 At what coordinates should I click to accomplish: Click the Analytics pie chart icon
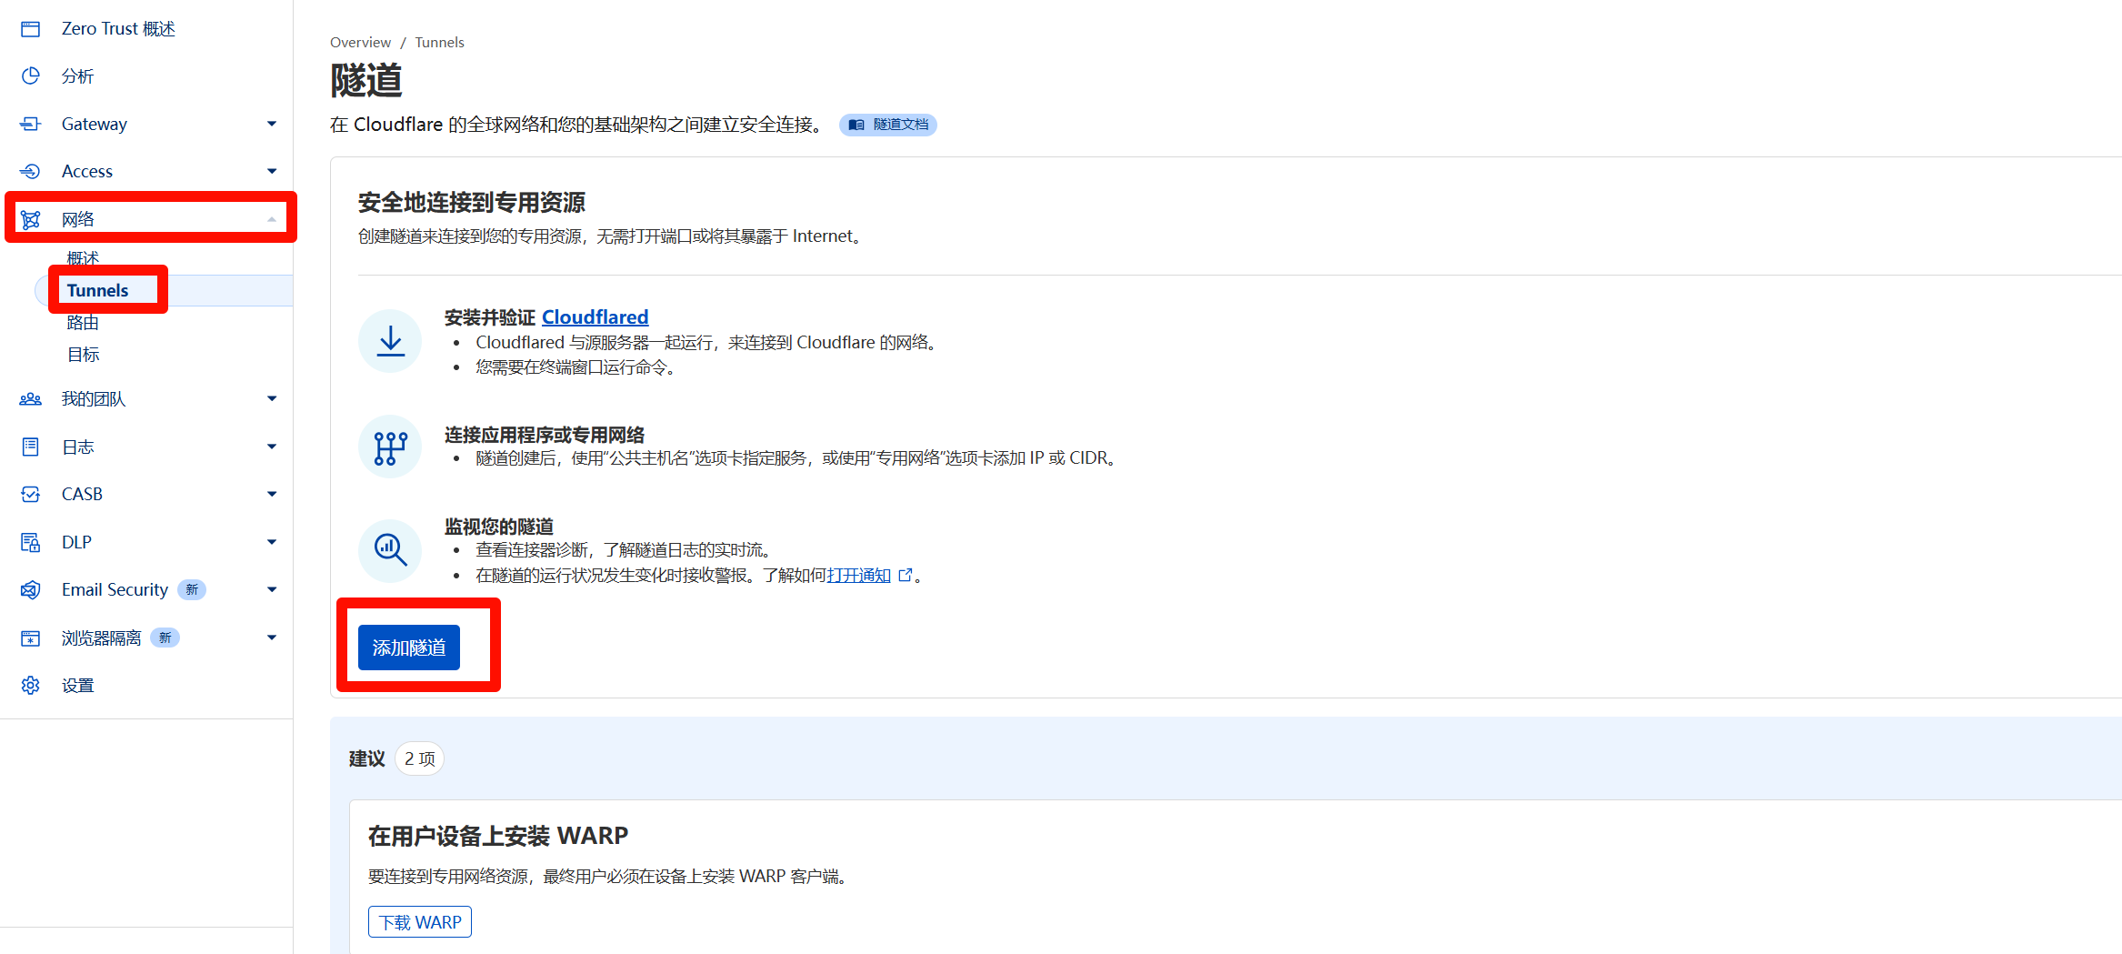[30, 76]
